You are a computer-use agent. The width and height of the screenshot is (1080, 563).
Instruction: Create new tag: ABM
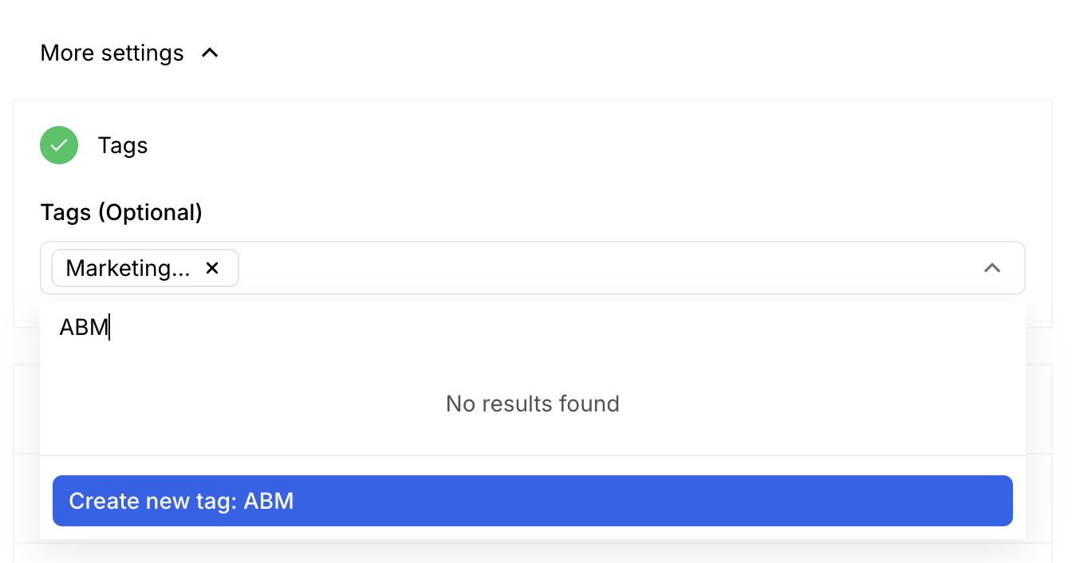tap(533, 501)
